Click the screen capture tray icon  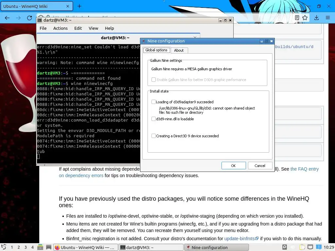click(285, 247)
